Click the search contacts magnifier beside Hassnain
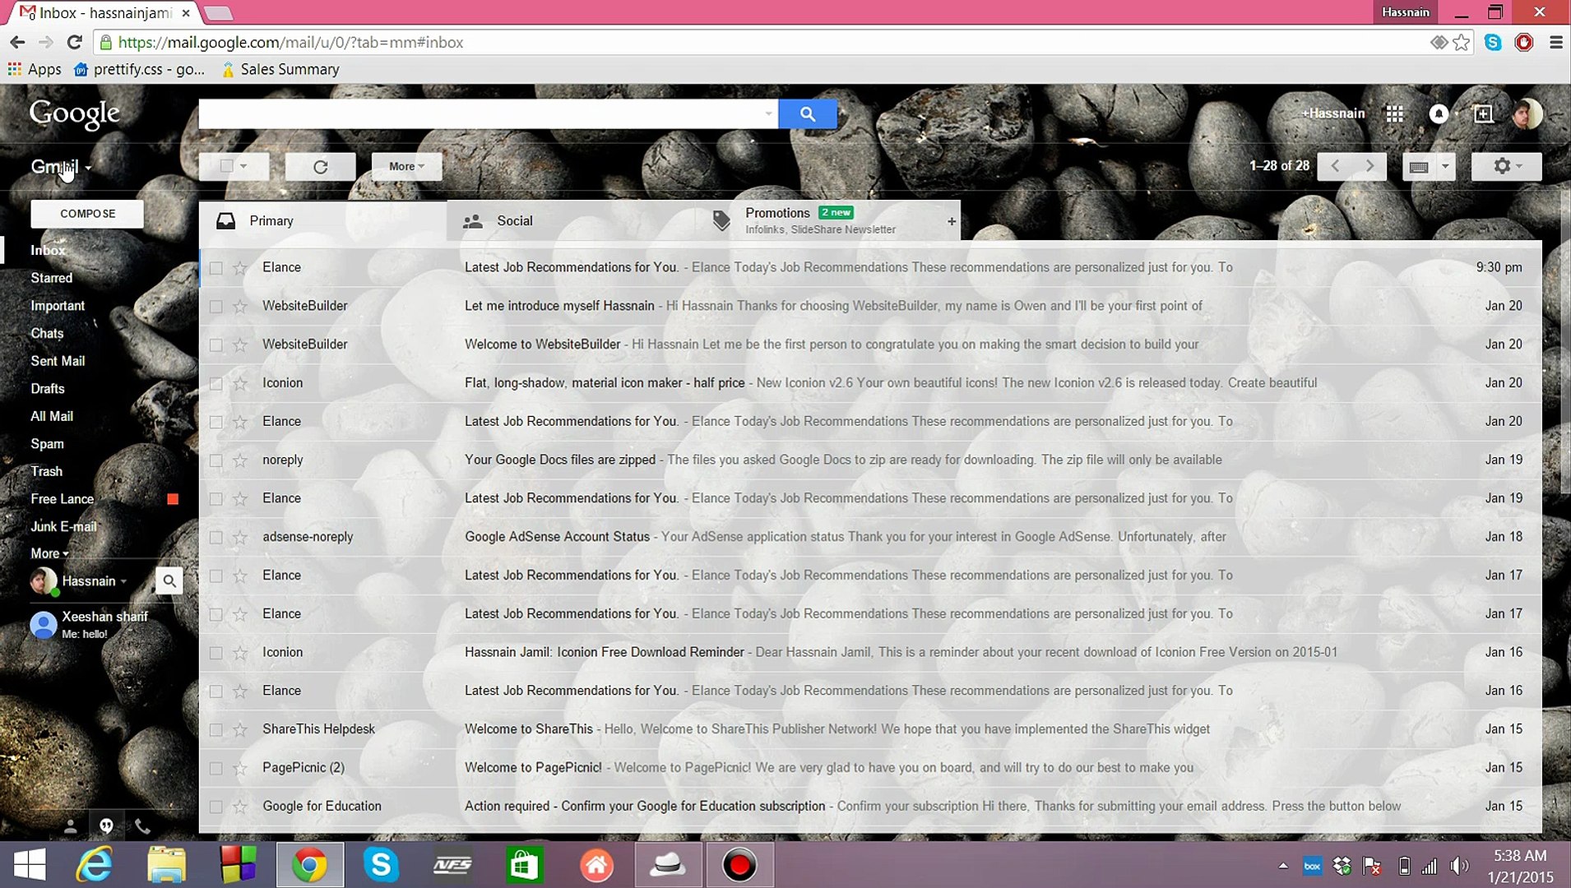The width and height of the screenshot is (1571, 888). 169,580
